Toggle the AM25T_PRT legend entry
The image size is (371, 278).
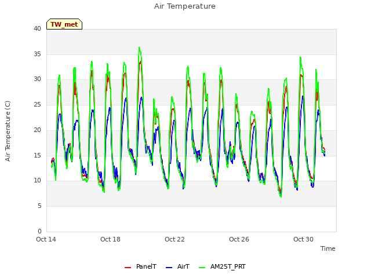tap(222, 266)
